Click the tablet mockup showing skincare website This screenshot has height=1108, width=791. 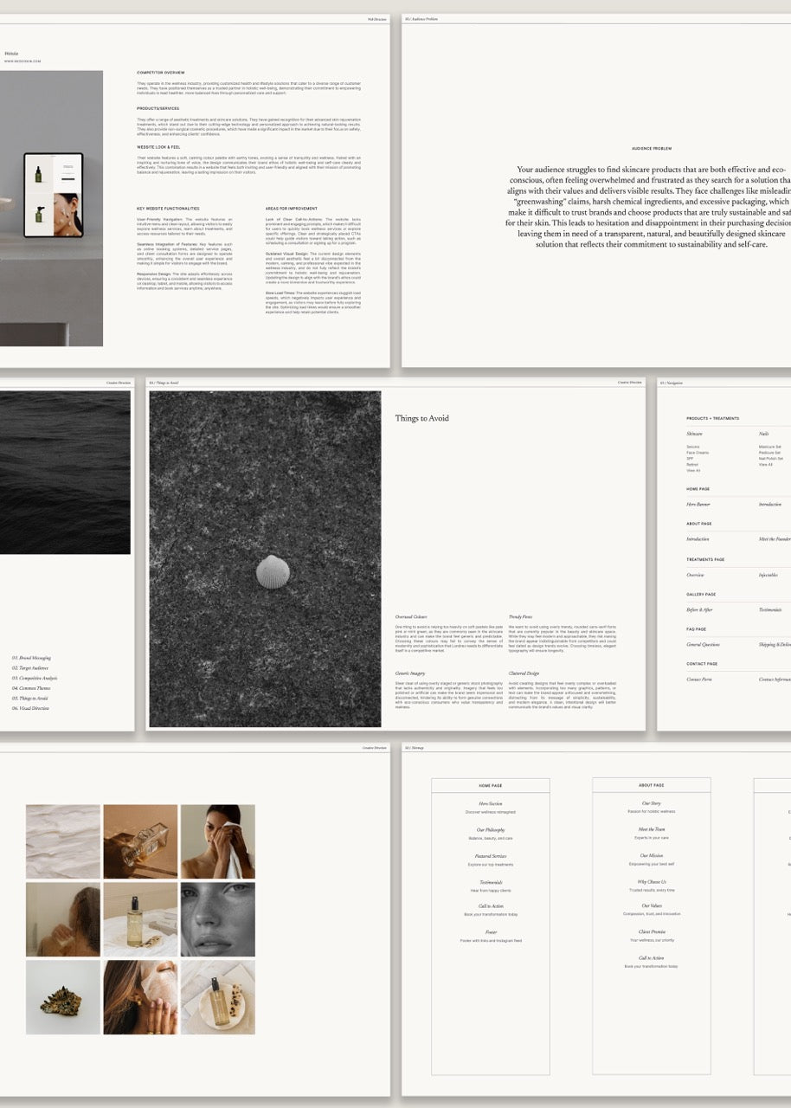click(x=54, y=195)
